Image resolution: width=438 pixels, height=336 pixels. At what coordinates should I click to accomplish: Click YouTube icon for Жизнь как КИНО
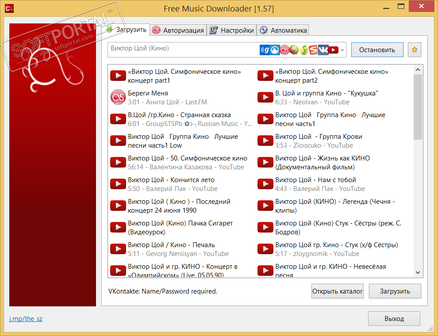(265, 162)
